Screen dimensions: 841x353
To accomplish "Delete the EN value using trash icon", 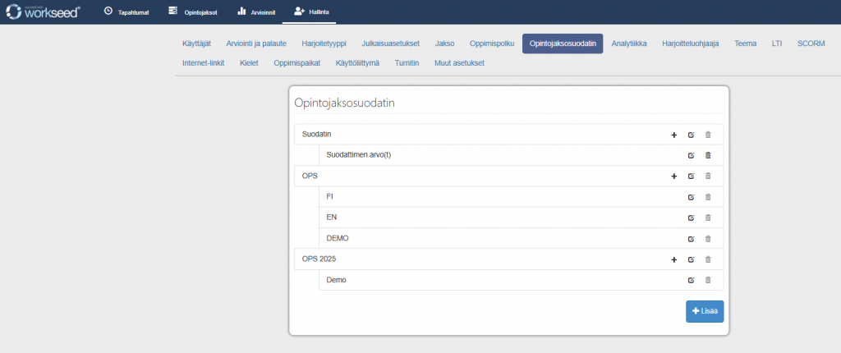I will 708,218.
